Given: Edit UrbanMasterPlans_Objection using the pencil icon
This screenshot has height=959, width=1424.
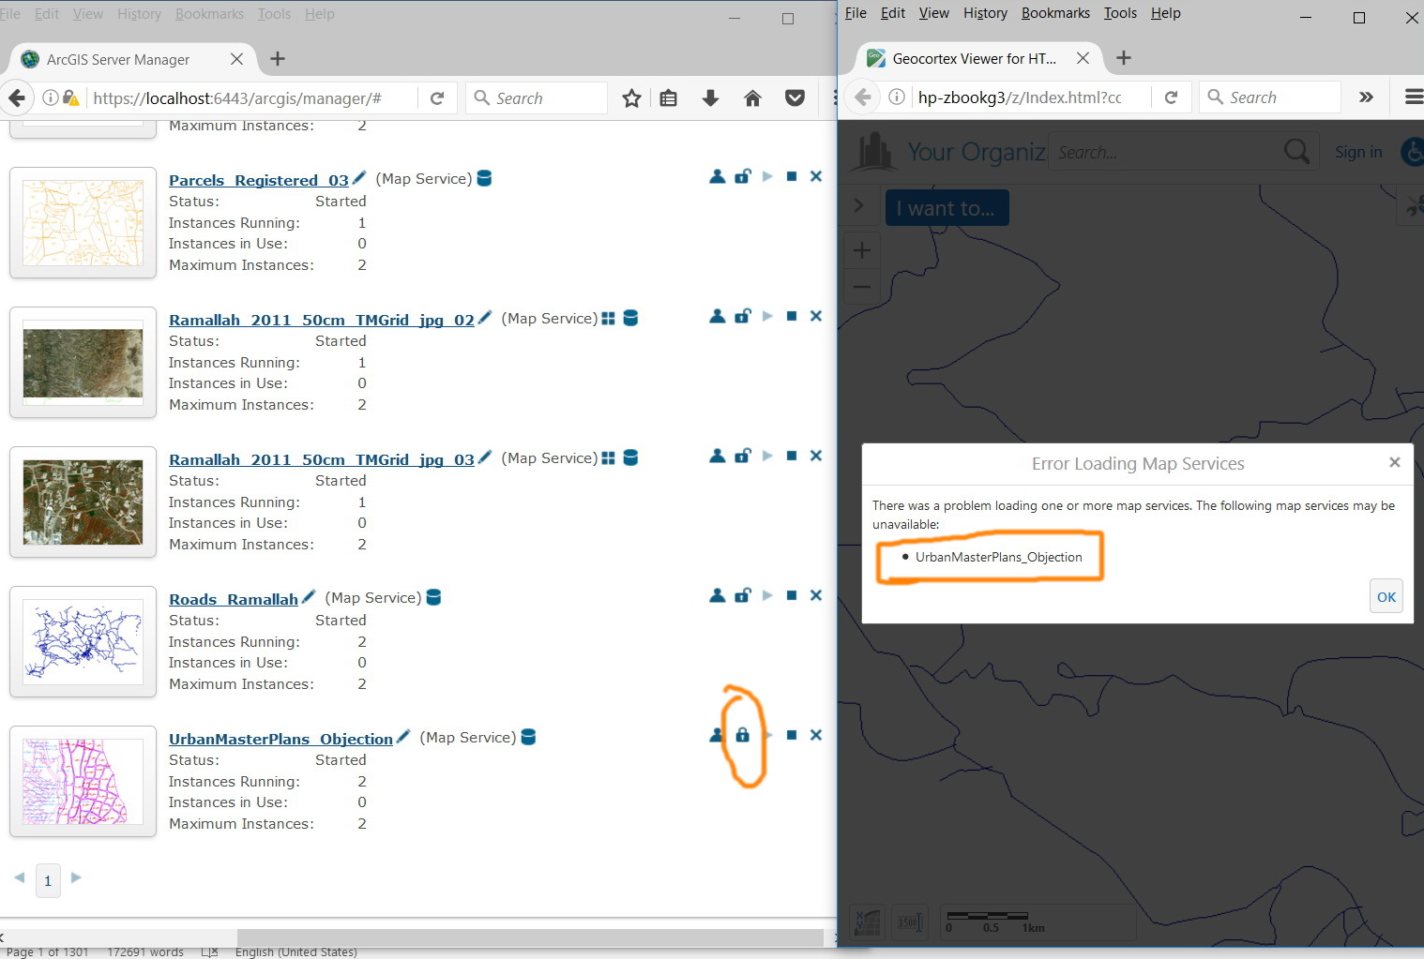Looking at the screenshot, I should coord(403,737).
